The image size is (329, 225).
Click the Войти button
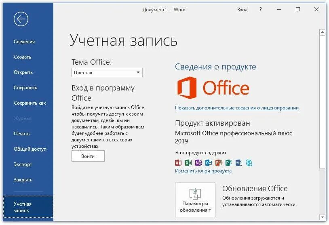[88, 156]
